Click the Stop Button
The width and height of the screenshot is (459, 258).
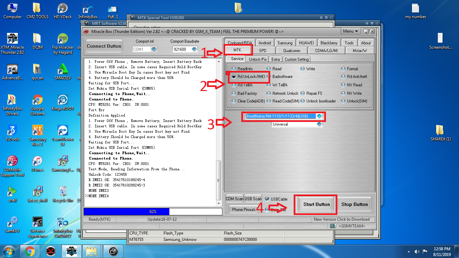354,204
